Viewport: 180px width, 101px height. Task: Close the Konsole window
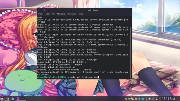[x=39, y=10]
